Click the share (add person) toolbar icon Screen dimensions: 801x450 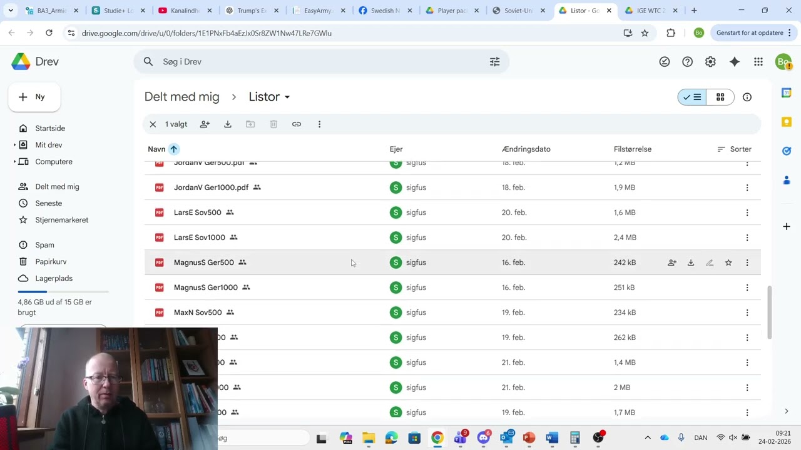205,124
